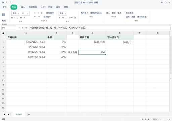Open cell borders icon beside U

coord(21,17)
